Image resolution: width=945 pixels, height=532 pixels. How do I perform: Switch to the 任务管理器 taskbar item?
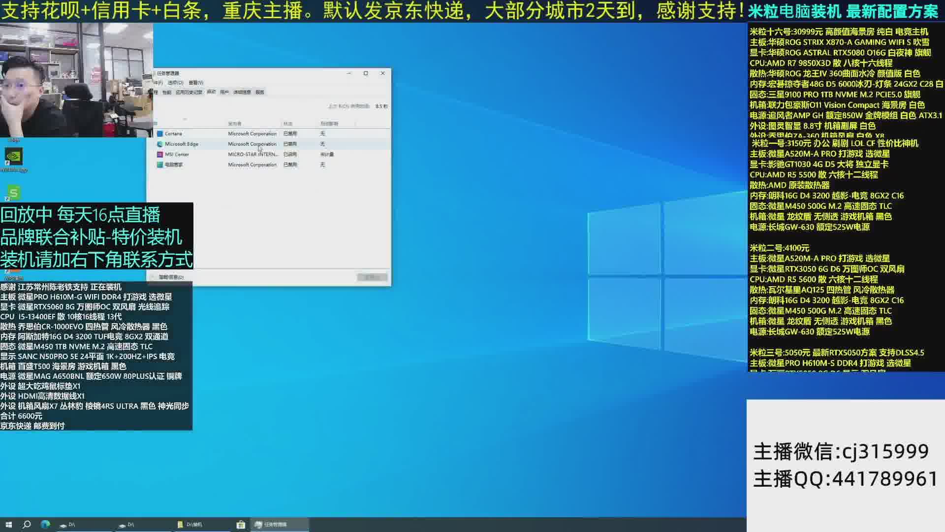(276, 525)
